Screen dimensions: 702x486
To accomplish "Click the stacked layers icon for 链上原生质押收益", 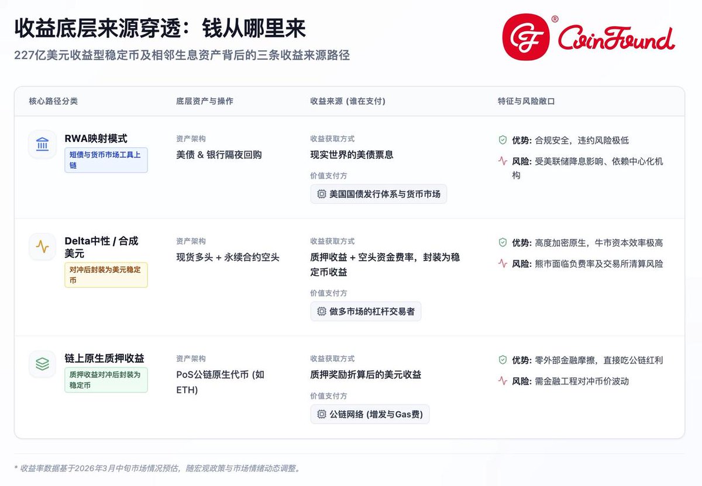I will pyautogui.click(x=42, y=363).
